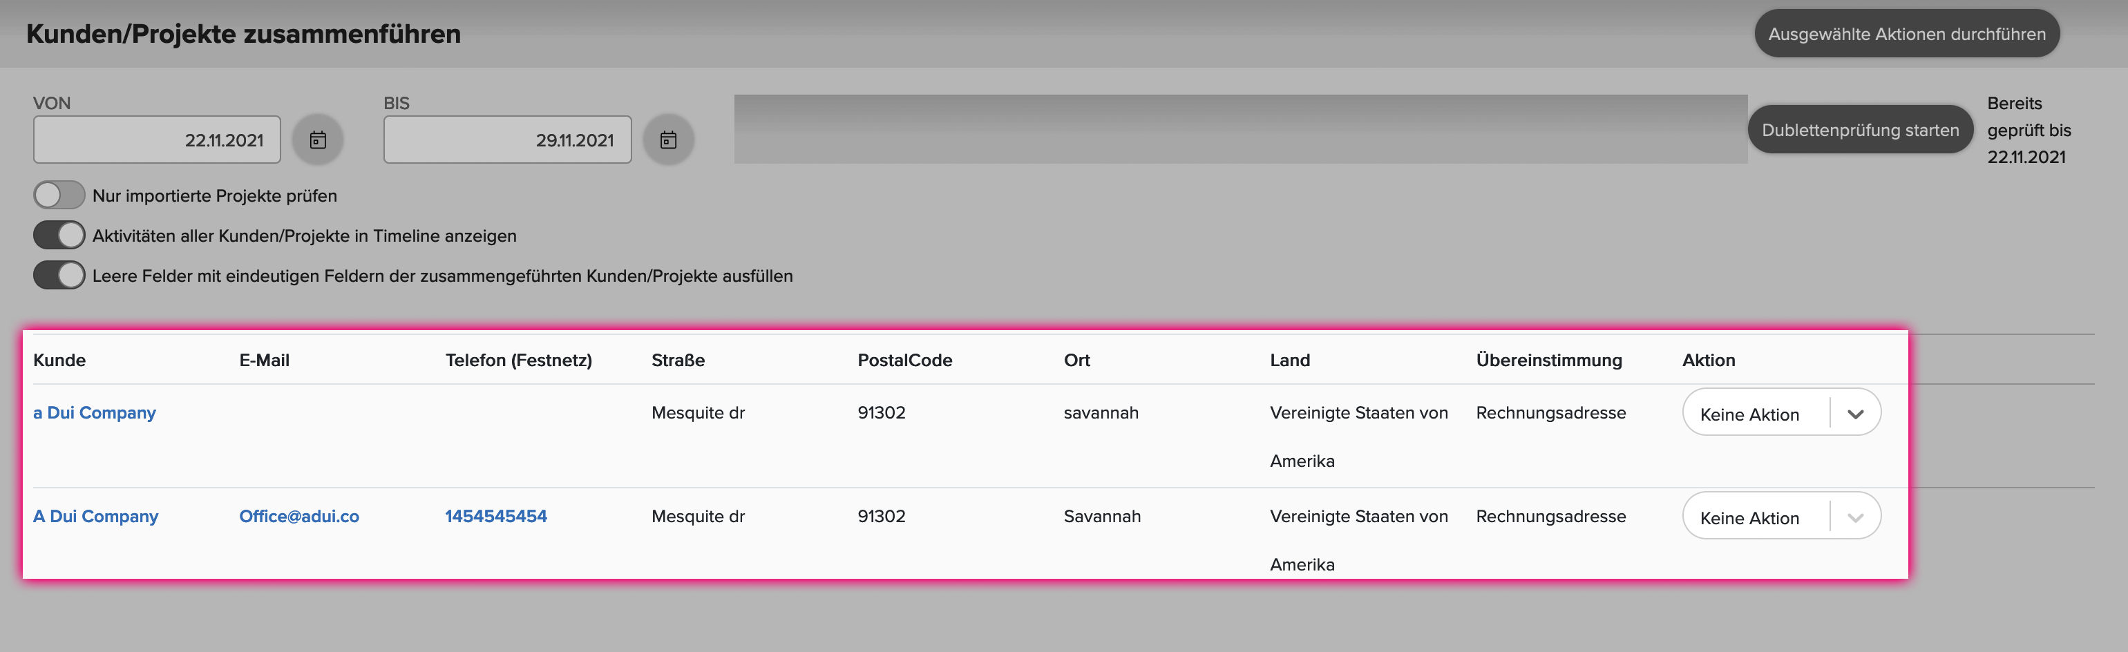Open the lowercase 'a Dui Company' customer link
This screenshot has width=2128, height=652.
[94, 412]
